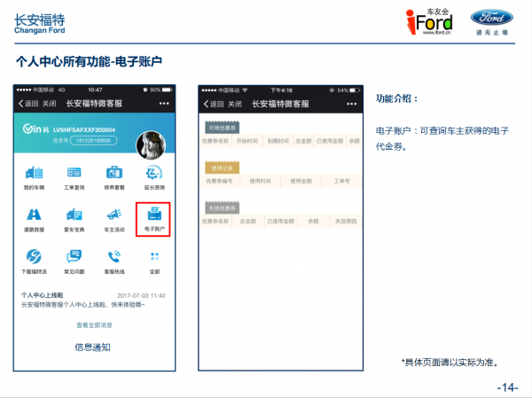This screenshot has width=532, height=398.
Task: Tap 关闭 in left phone header
Action: click(49, 104)
